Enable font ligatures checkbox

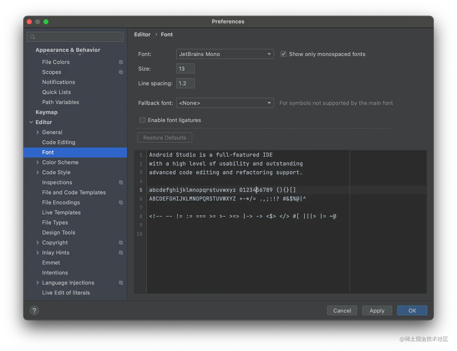(142, 120)
